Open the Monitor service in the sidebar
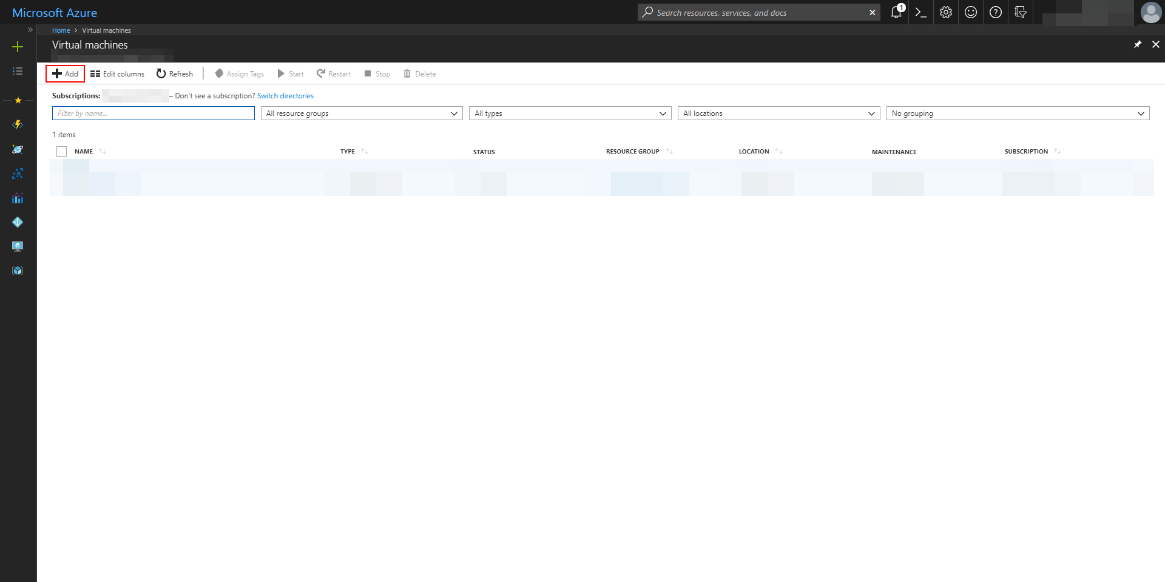1165x582 pixels. pyautogui.click(x=18, y=198)
